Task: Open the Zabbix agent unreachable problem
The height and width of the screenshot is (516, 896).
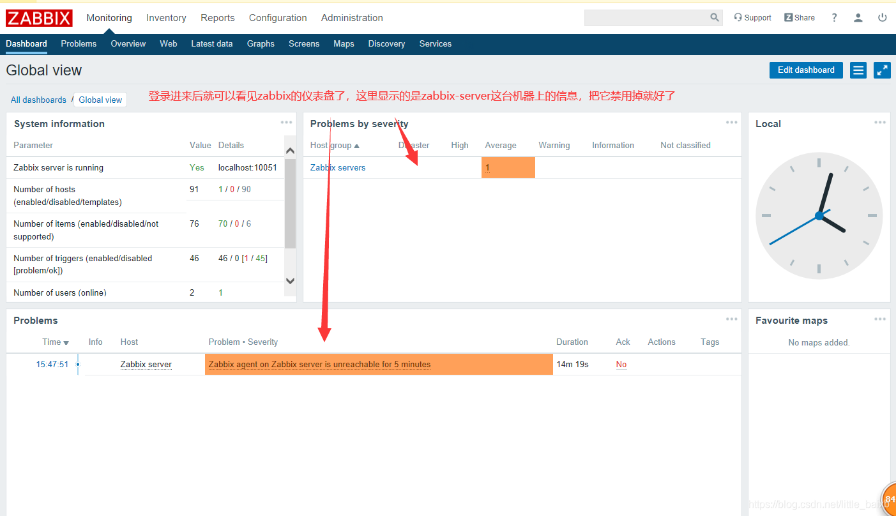Action: pyautogui.click(x=319, y=364)
